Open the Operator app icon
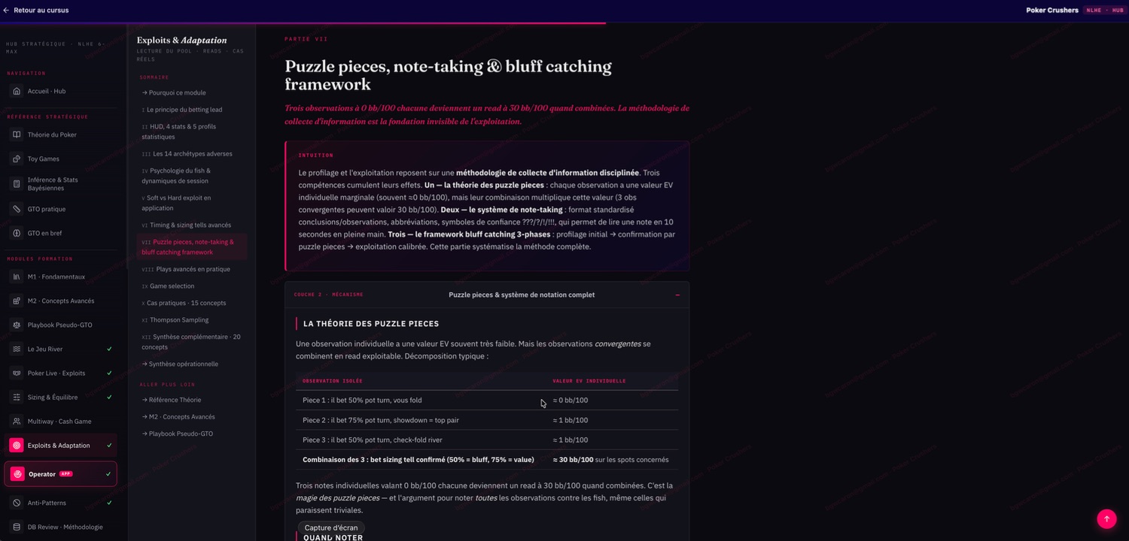1129x541 pixels. (x=17, y=474)
